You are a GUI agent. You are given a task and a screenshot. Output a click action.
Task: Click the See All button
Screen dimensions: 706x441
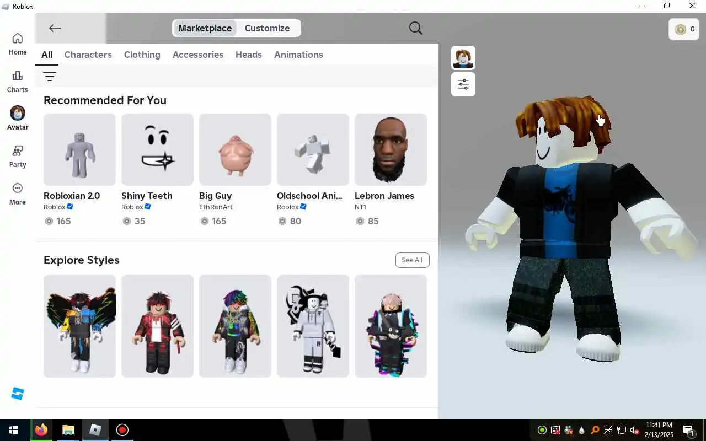pos(412,260)
